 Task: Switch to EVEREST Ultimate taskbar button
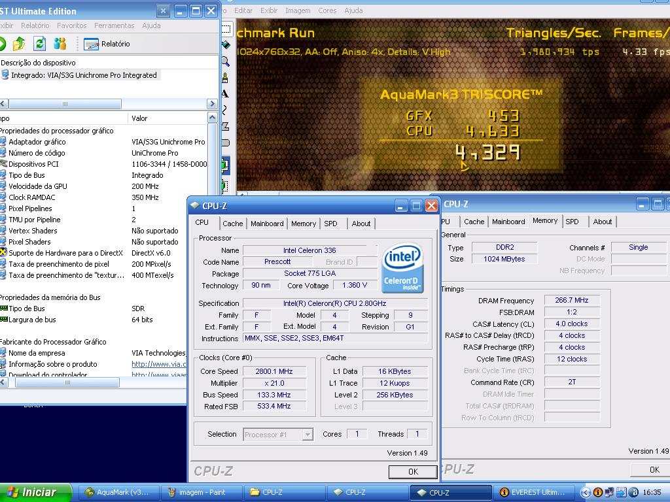coord(533,492)
